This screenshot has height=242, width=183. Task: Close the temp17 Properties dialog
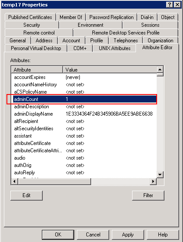[177, 5]
